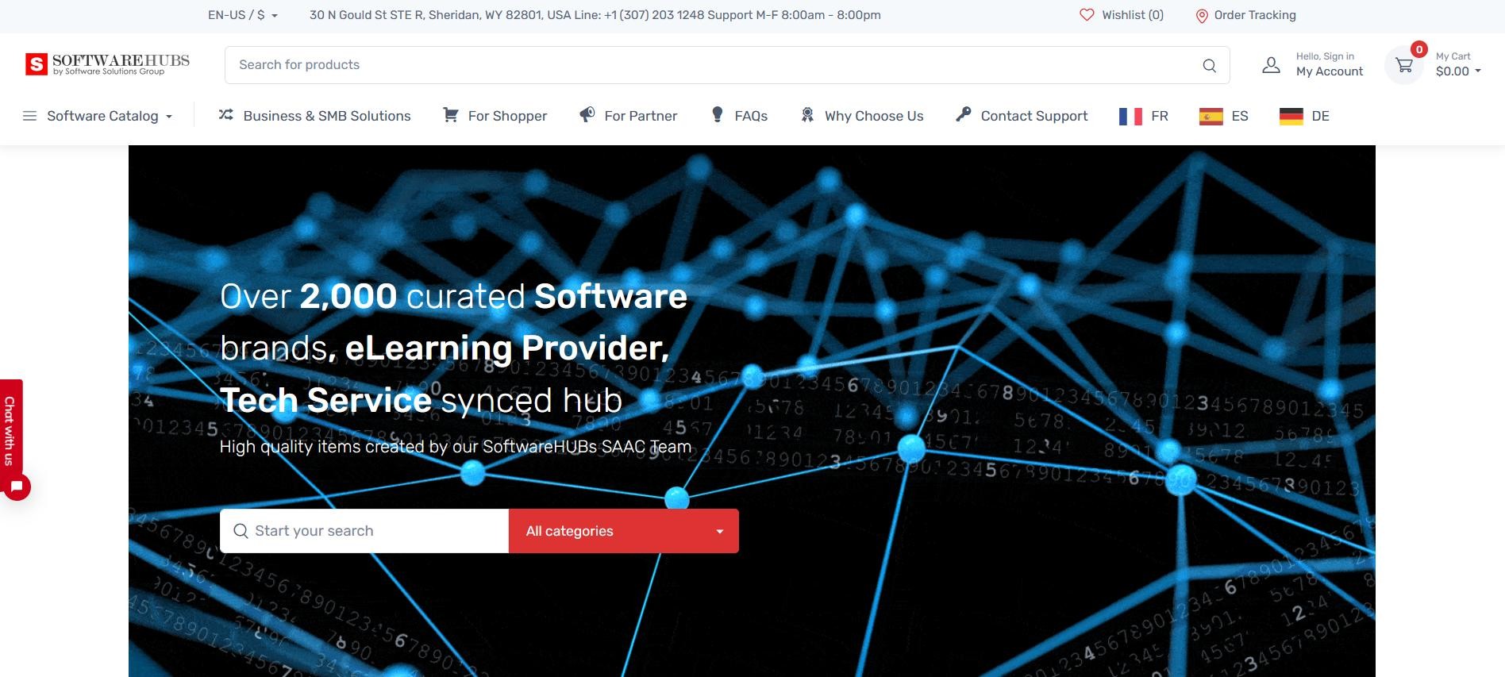This screenshot has width=1505, height=677.
Task: Click the Order Tracking location pin icon
Action: tap(1202, 16)
